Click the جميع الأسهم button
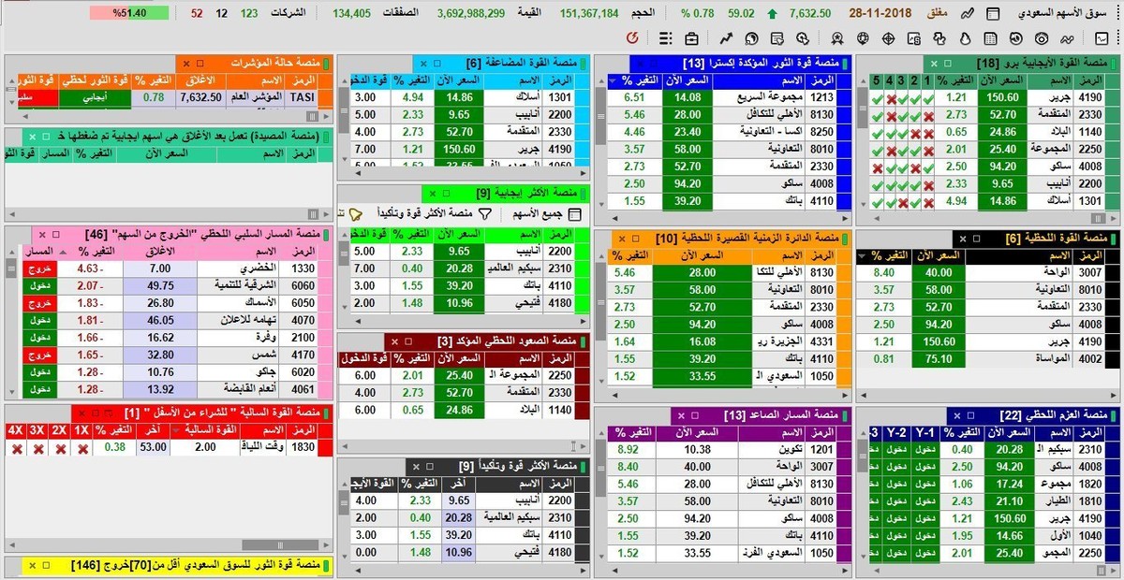Screen dimensions: 1124x580 [x=546, y=214]
